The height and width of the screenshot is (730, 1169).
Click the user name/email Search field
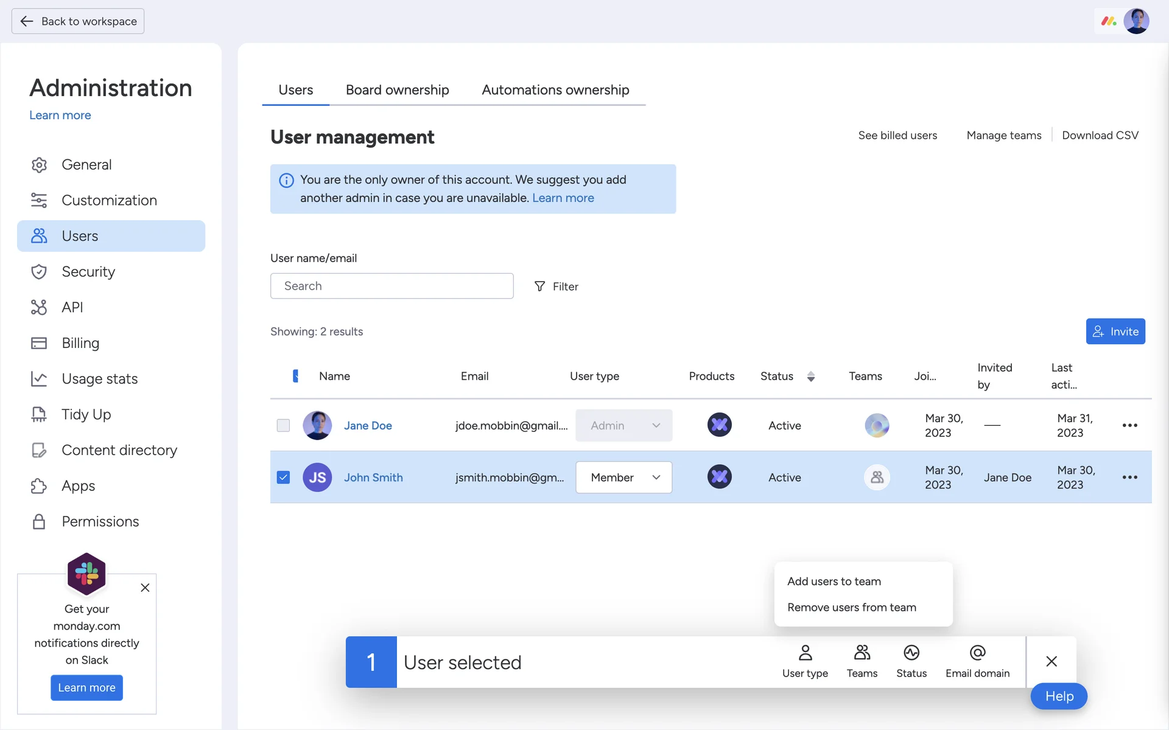[x=391, y=286]
